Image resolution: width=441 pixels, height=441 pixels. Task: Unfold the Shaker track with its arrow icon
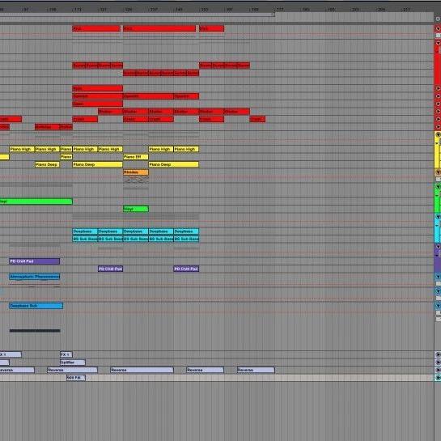438,112
